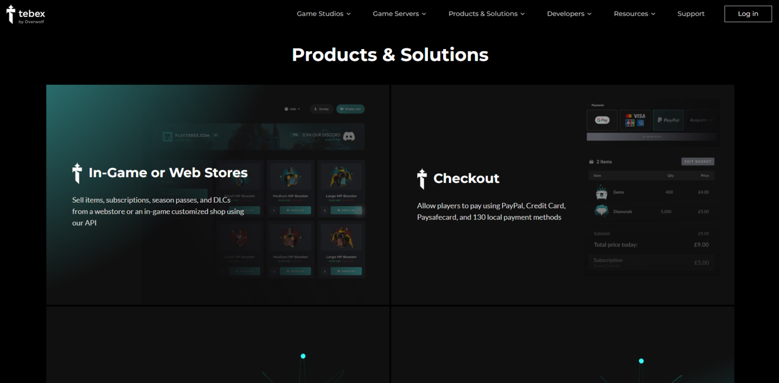Click the Diamonds item icon in the basket

click(601, 211)
